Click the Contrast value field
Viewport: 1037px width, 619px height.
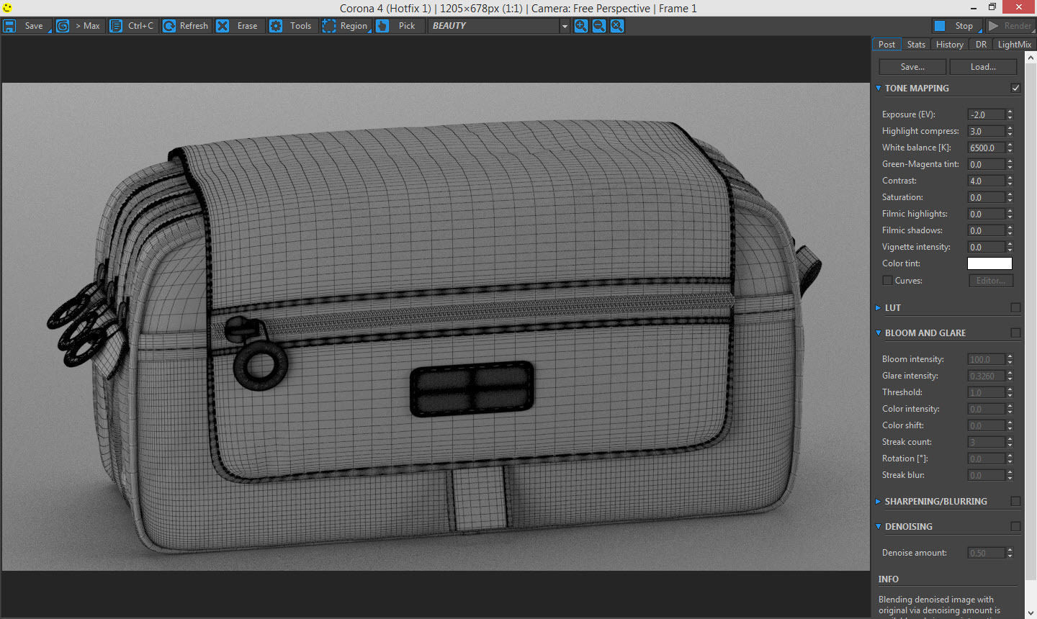coord(986,181)
